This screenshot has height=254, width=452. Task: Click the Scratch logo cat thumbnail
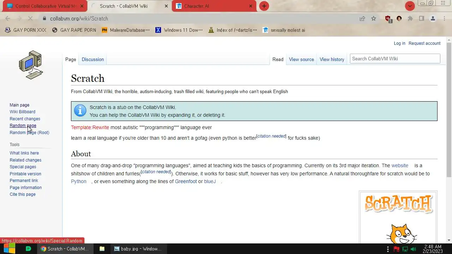(398, 218)
